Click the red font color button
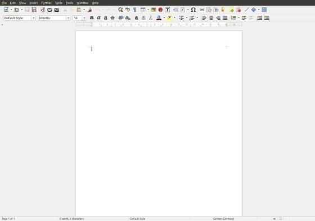This screenshot has width=315, height=221. coord(159,18)
